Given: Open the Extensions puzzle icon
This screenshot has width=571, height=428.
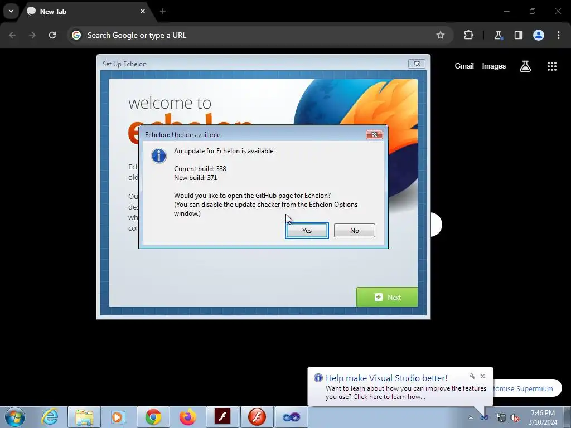Looking at the screenshot, I should tap(468, 35).
